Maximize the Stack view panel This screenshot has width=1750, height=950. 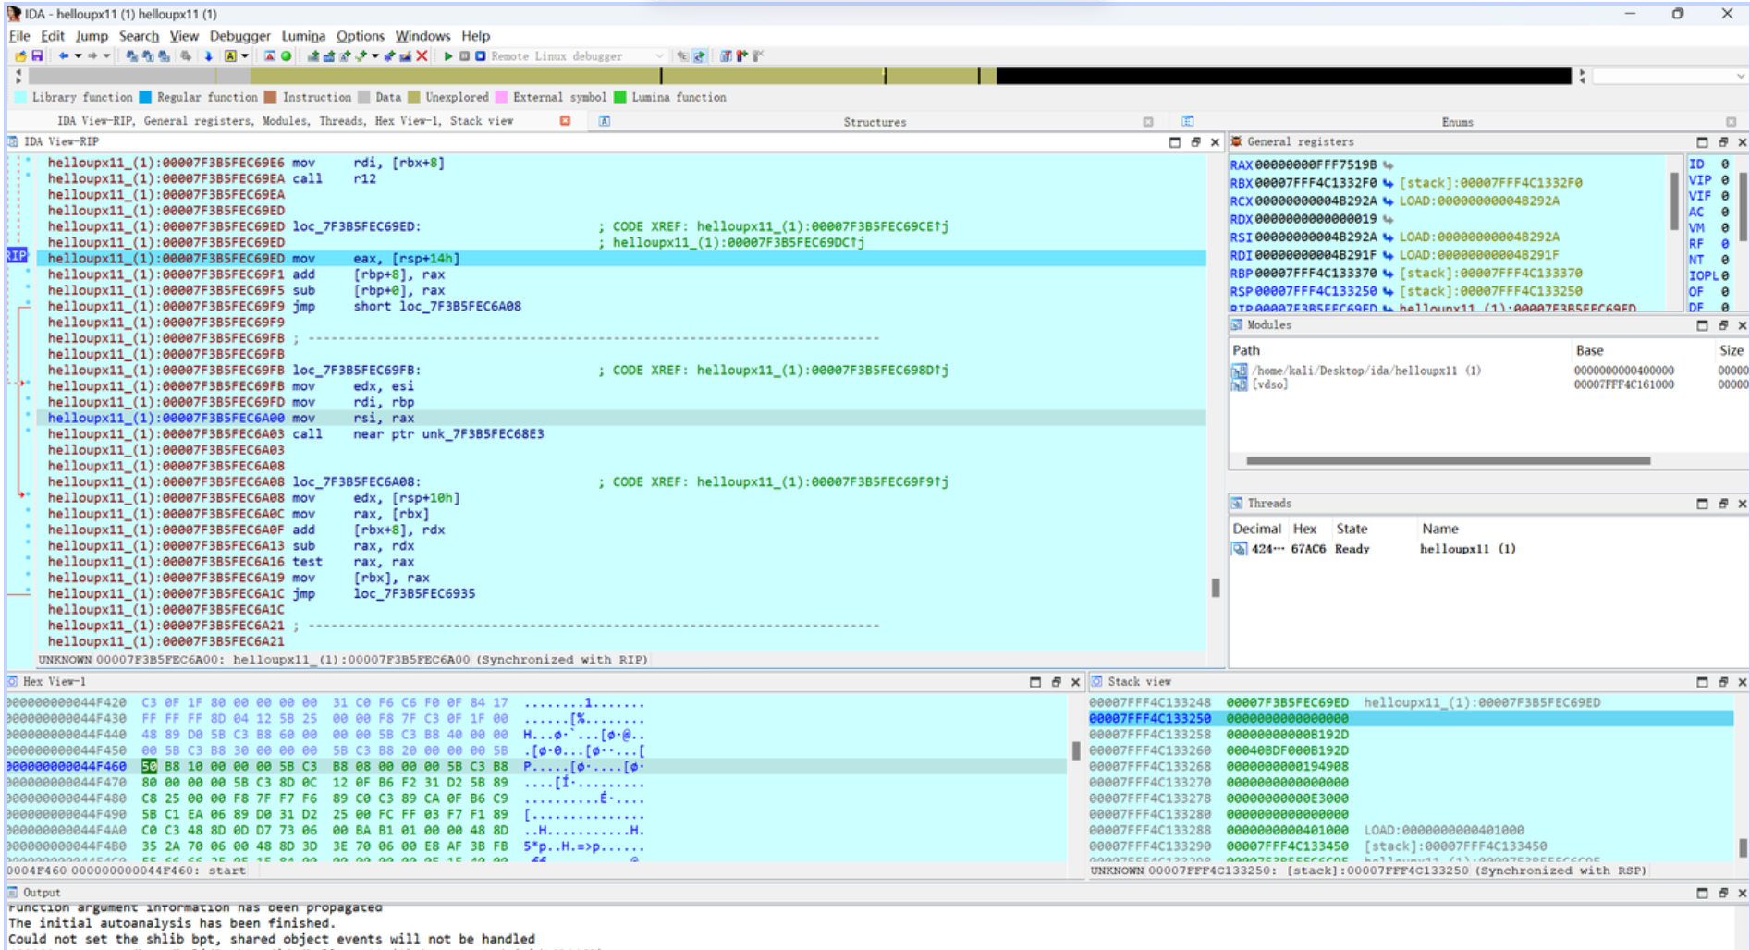[x=1702, y=682]
